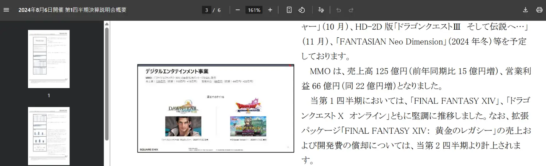Image resolution: width=546 pixels, height=166 pixels.
Task: Enable the draw annotation tool
Action: point(321,10)
